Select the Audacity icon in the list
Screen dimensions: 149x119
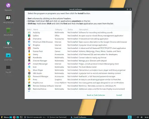(29, 32)
